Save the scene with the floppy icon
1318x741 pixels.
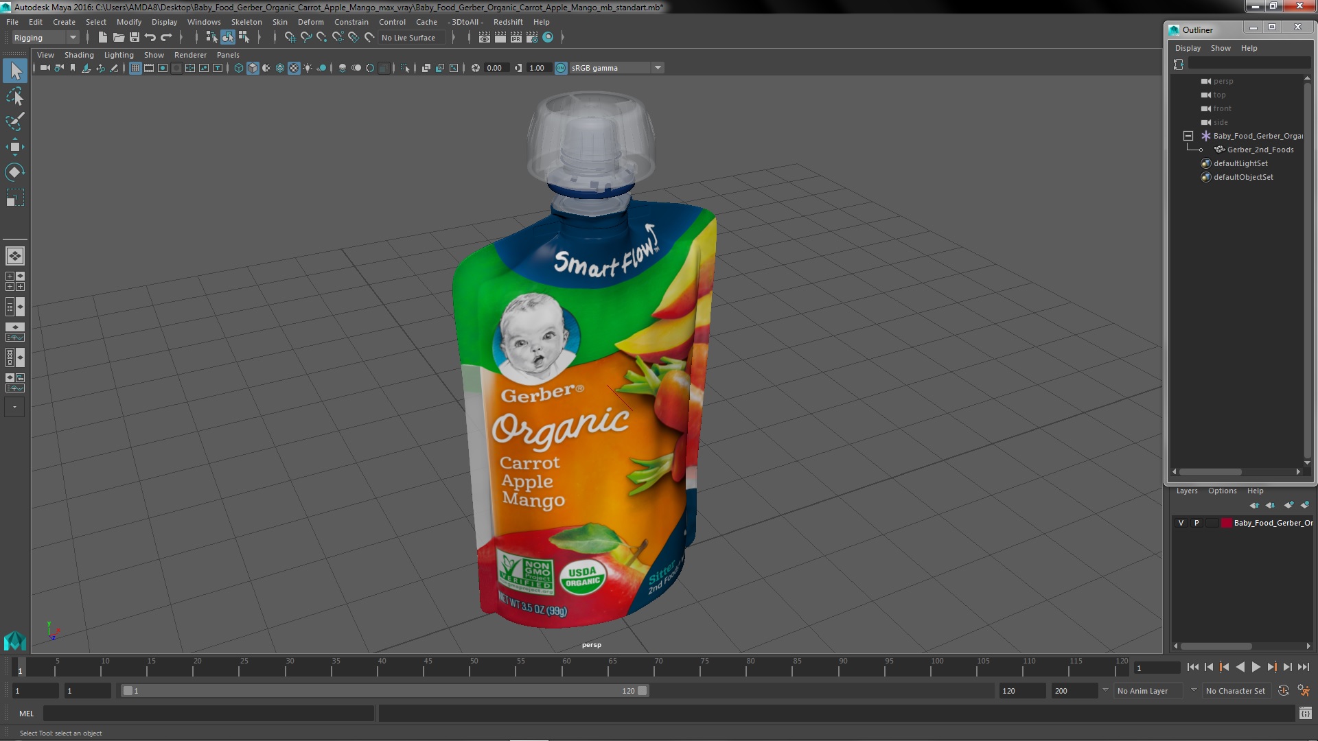[x=135, y=38]
